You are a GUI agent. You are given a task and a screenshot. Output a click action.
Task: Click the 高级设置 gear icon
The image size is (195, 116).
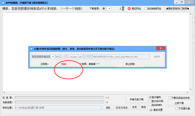(x=151, y=110)
